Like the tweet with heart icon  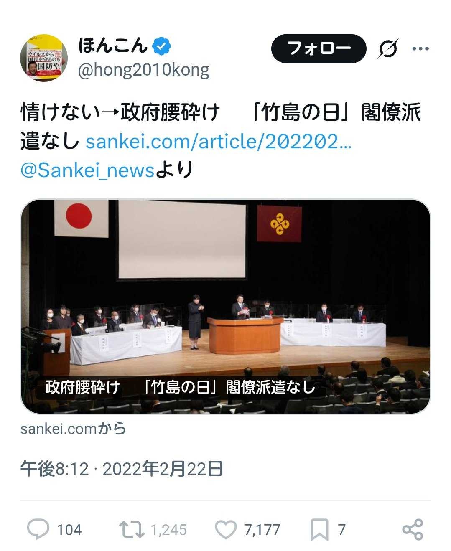pos(226,529)
